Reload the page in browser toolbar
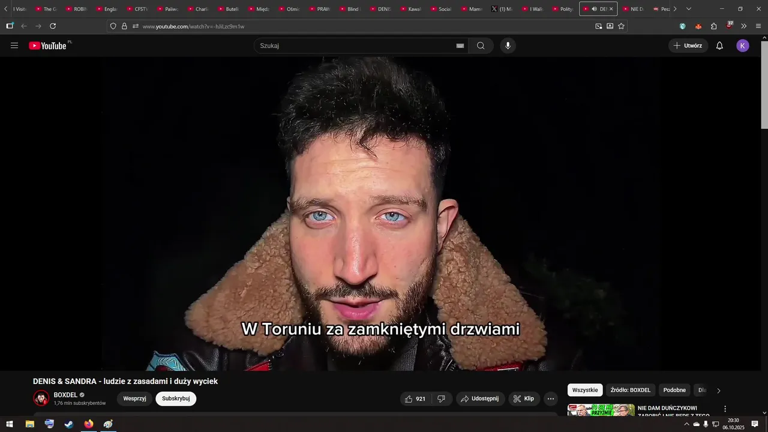 [x=53, y=26]
